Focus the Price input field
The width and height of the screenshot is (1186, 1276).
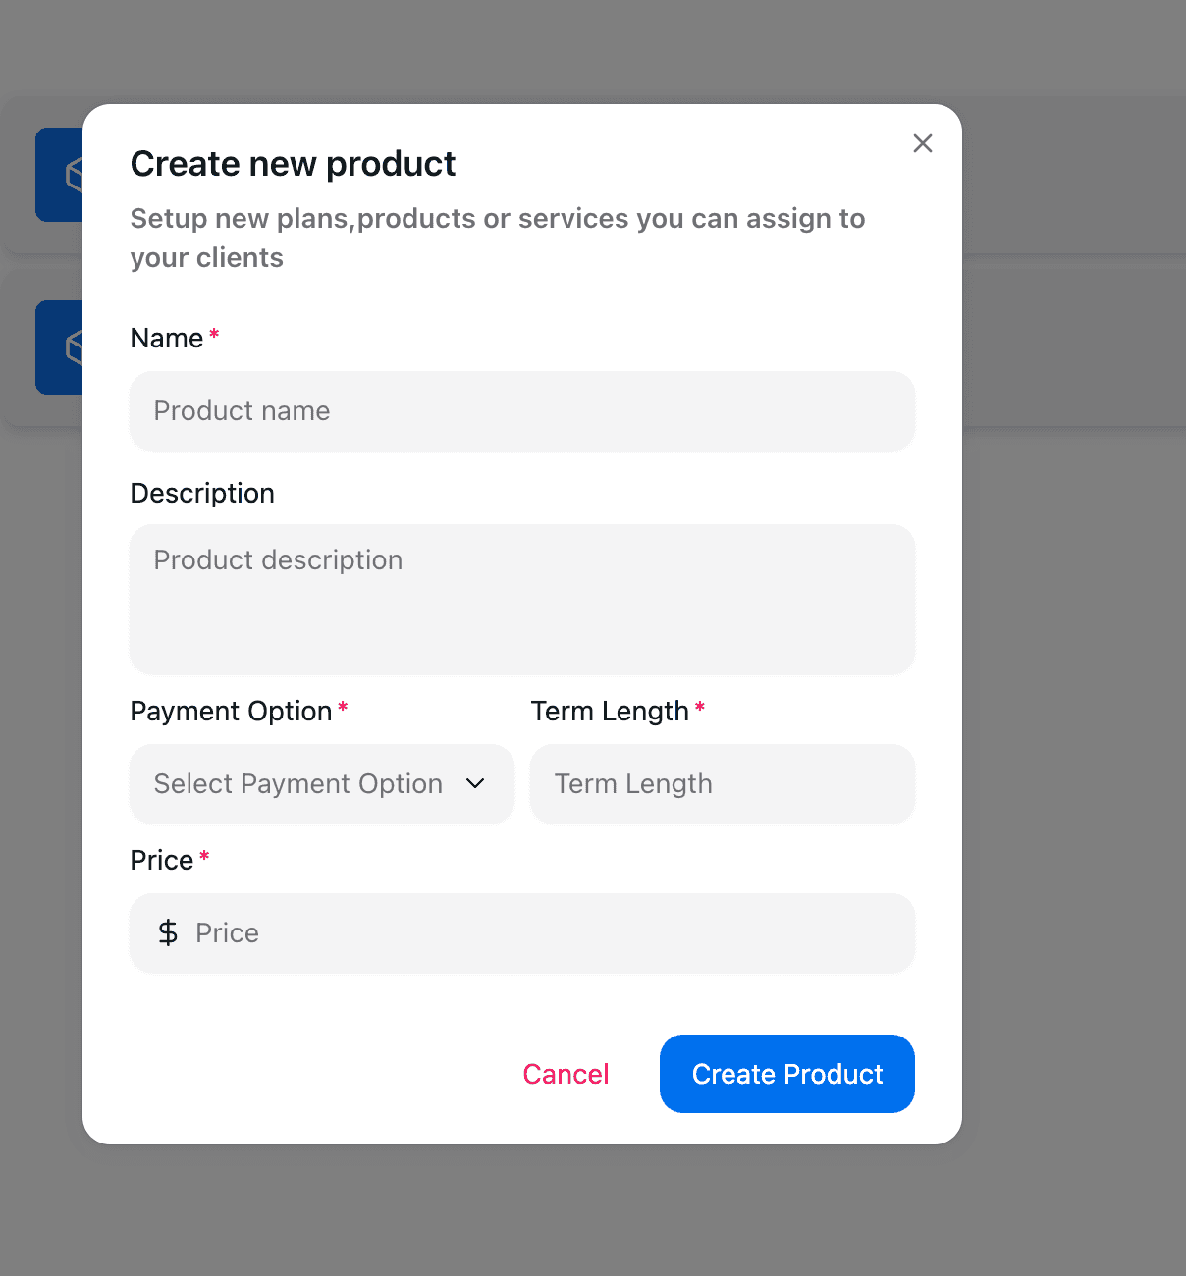550,933
